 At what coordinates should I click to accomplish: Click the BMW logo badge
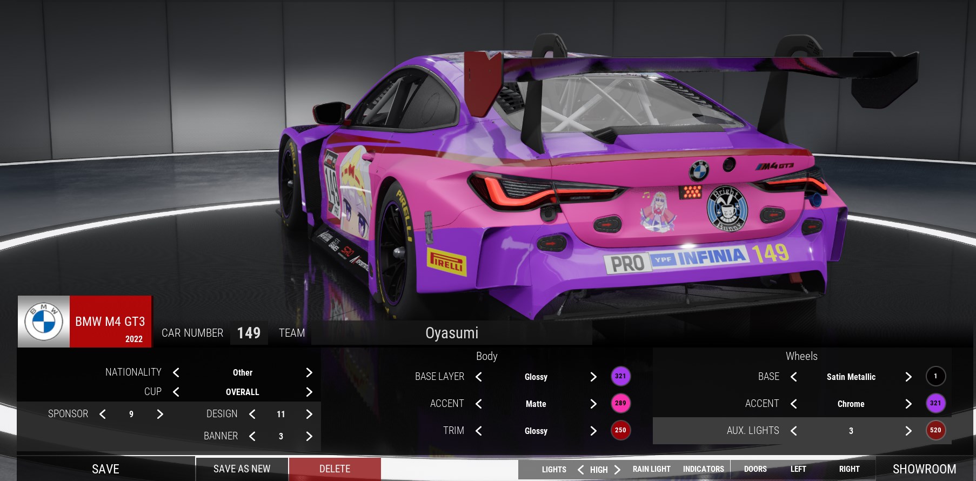(x=44, y=322)
